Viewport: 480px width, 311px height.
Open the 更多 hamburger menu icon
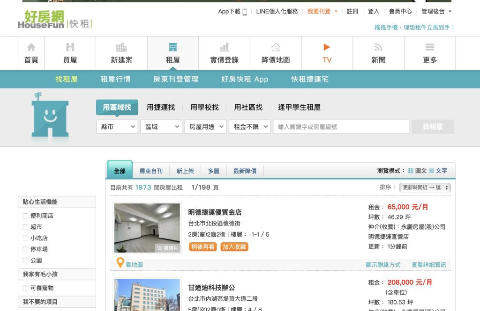click(x=429, y=47)
